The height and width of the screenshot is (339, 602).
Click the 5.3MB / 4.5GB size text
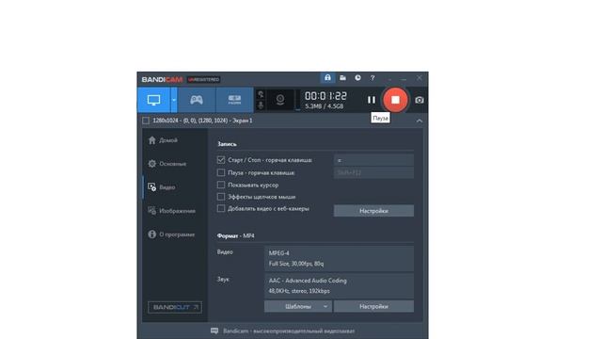coord(325,106)
